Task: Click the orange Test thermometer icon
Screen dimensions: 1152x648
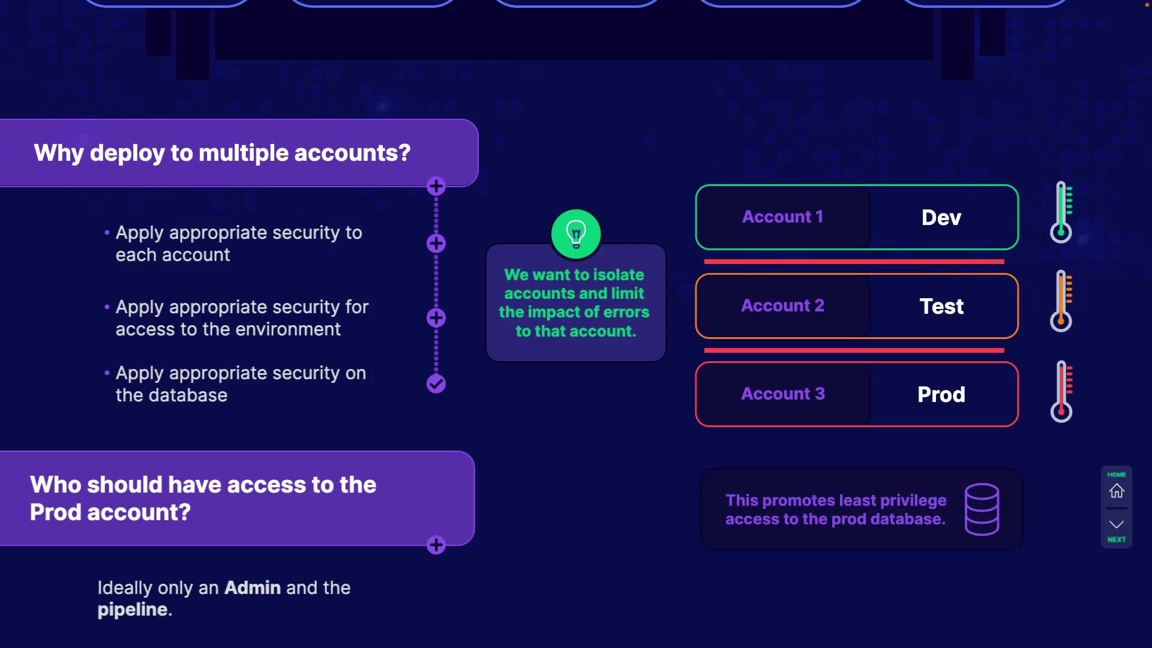Action: [1061, 301]
